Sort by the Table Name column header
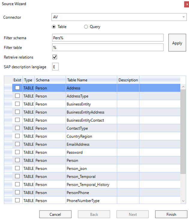This screenshot has width=189, height=221. click(x=91, y=80)
